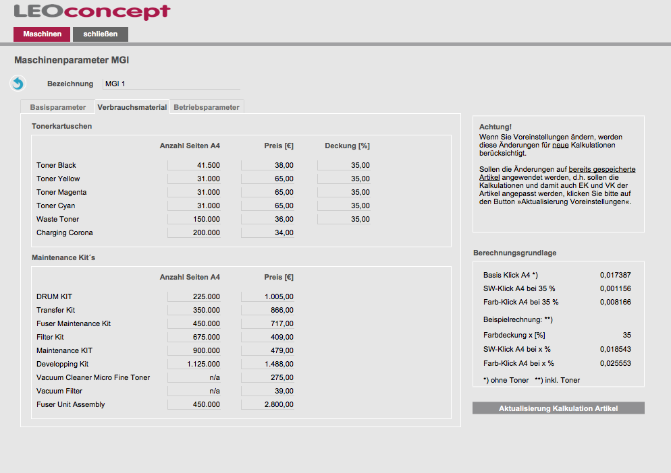Click Basis Klick A4 value 0,017387
The image size is (671, 473).
(616, 275)
